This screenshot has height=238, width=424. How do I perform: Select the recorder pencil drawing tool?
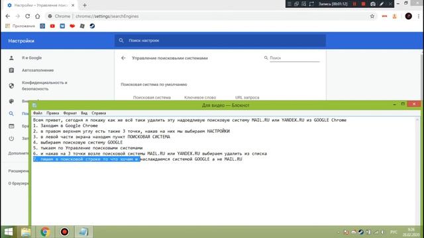382,4
